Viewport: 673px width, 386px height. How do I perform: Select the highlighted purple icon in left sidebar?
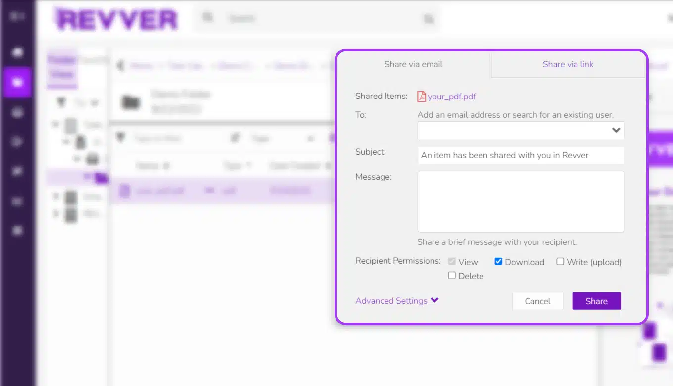pos(18,82)
